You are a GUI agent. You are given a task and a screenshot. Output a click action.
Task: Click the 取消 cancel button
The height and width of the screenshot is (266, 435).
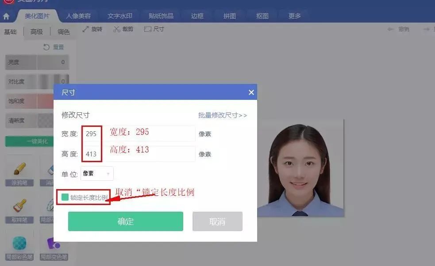coord(218,221)
